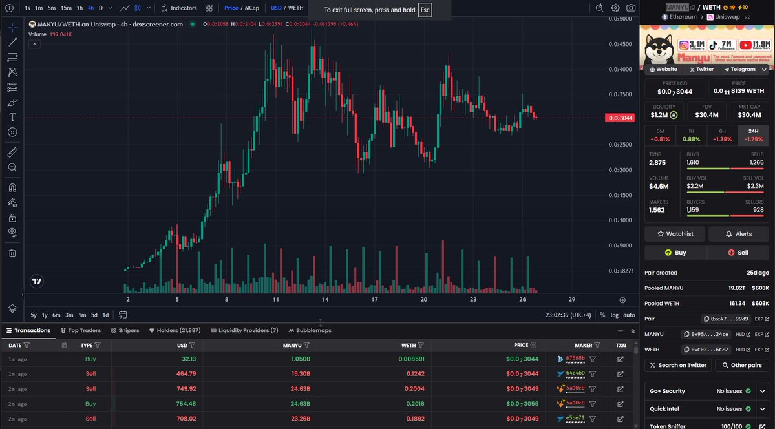The height and width of the screenshot is (429, 775).
Task: Switch chart to MCap view
Action: point(251,8)
